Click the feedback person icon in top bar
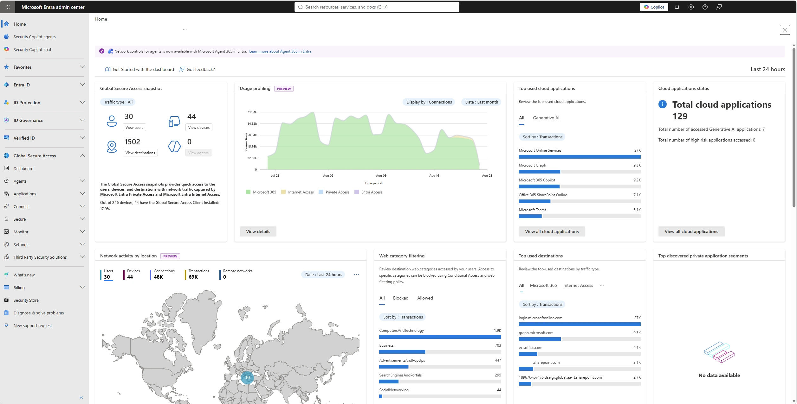The width and height of the screenshot is (797, 404). pyautogui.click(x=719, y=7)
